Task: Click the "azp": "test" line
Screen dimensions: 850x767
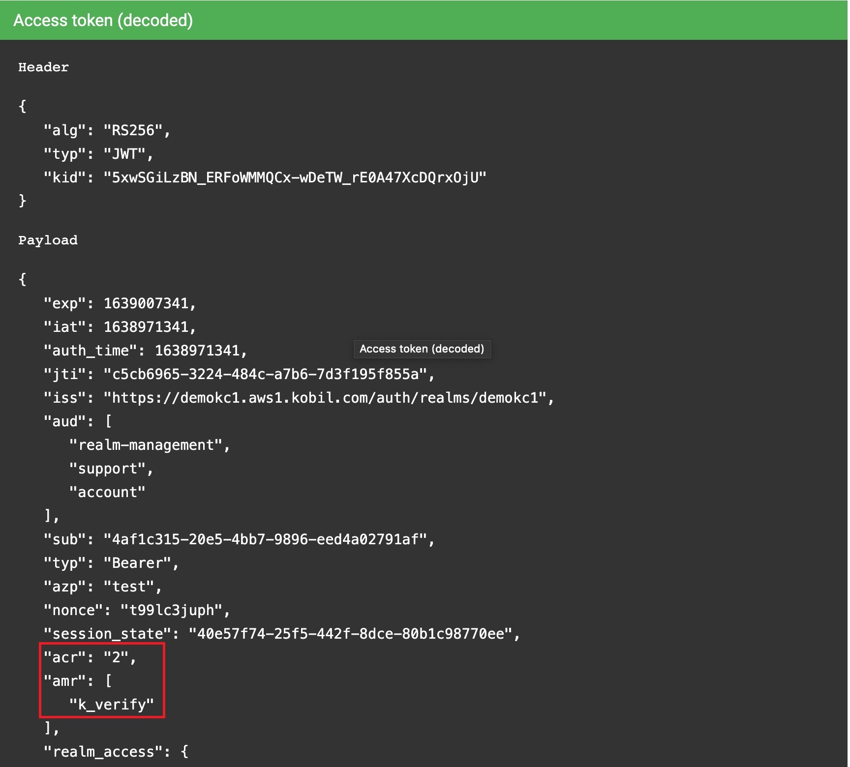Action: pyautogui.click(x=103, y=587)
